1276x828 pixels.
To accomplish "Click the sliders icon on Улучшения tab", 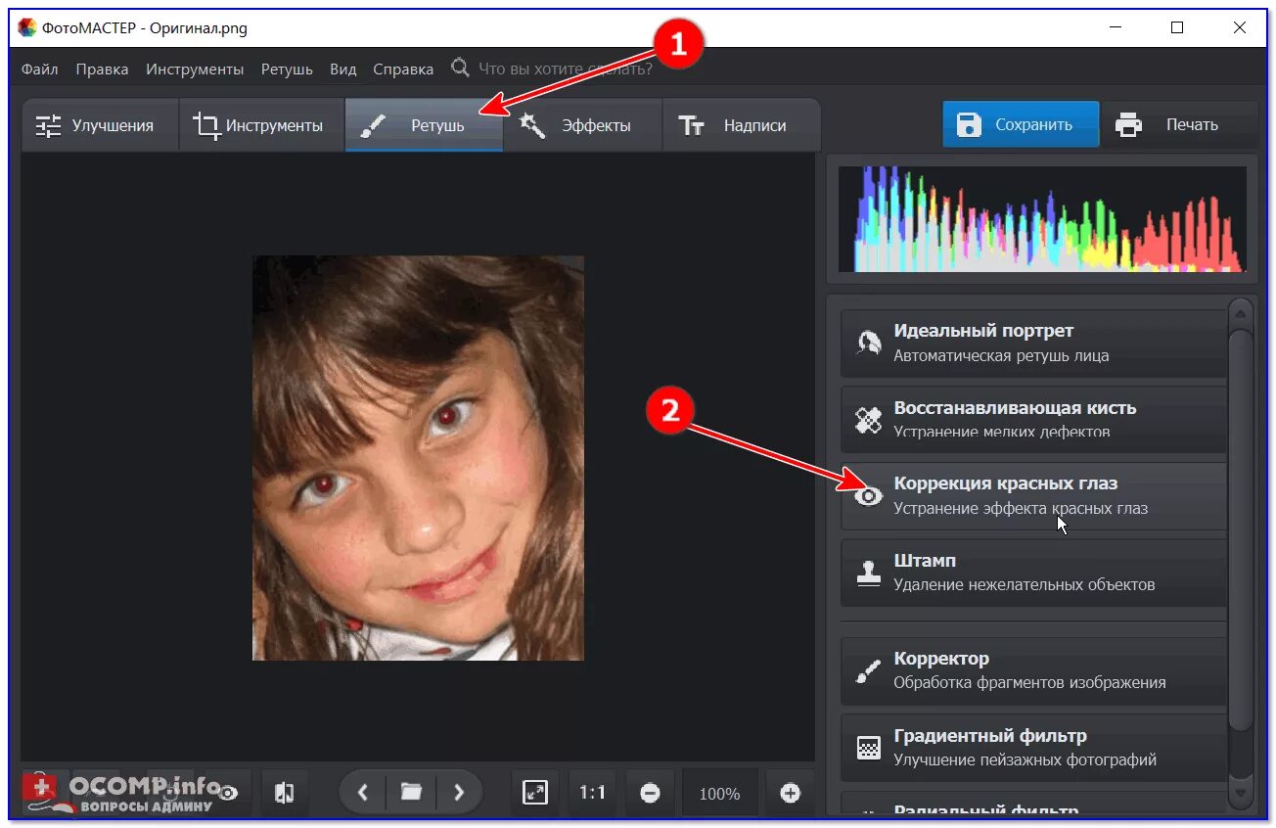I will (x=48, y=125).
